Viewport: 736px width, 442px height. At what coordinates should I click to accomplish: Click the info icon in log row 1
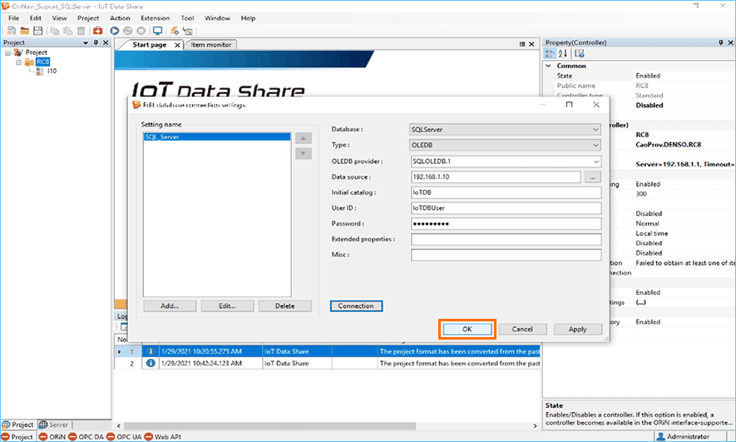tap(151, 351)
